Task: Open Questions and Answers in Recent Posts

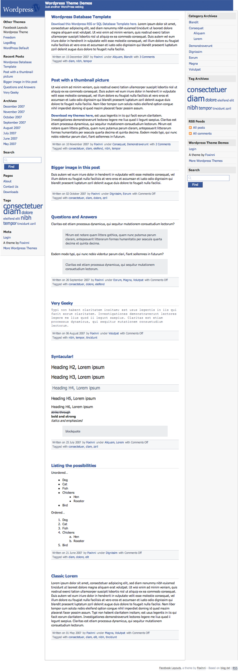Action: click(x=19, y=87)
